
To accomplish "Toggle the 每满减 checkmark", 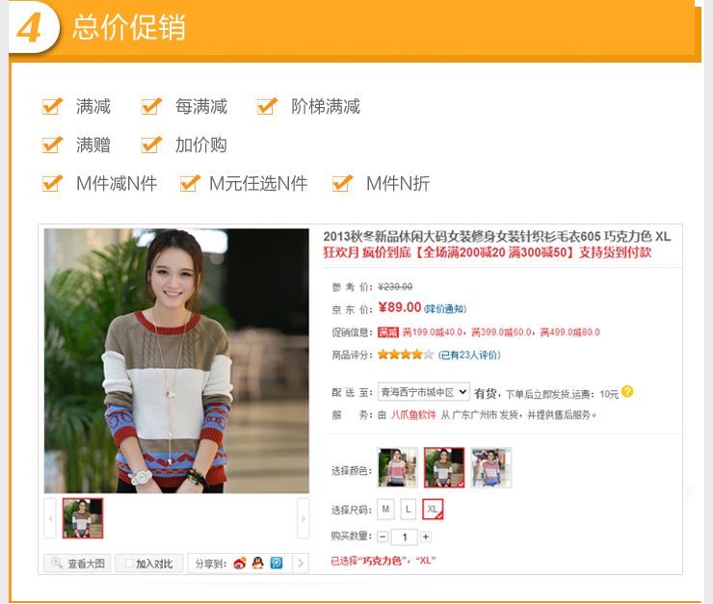I will [x=151, y=106].
